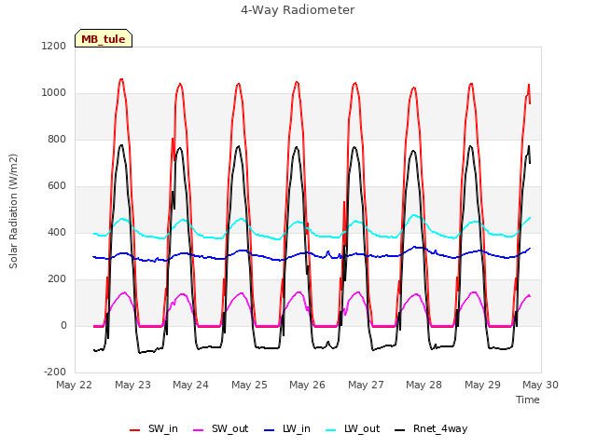The image size is (597, 447).
Task: Click the LW_out legend label
Action: [362, 429]
